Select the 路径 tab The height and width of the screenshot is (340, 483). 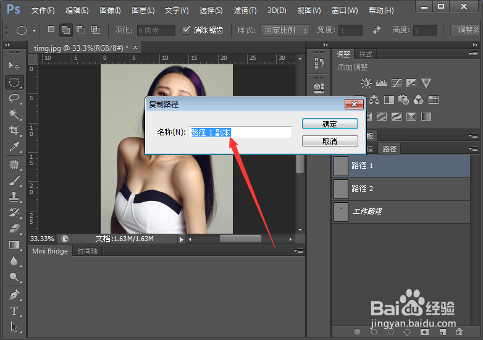389,149
